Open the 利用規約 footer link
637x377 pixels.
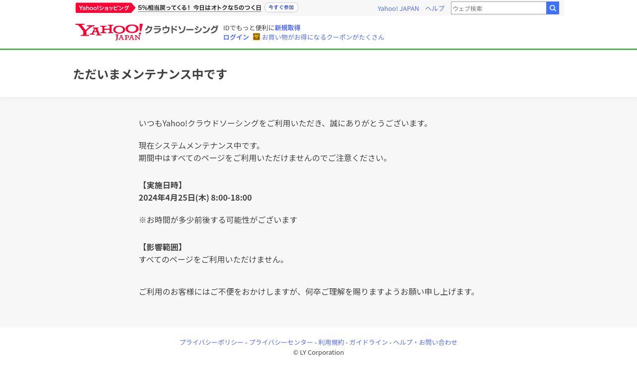point(331,342)
